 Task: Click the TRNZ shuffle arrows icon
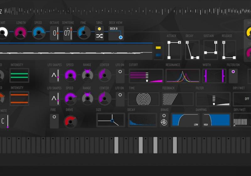tap(99, 36)
